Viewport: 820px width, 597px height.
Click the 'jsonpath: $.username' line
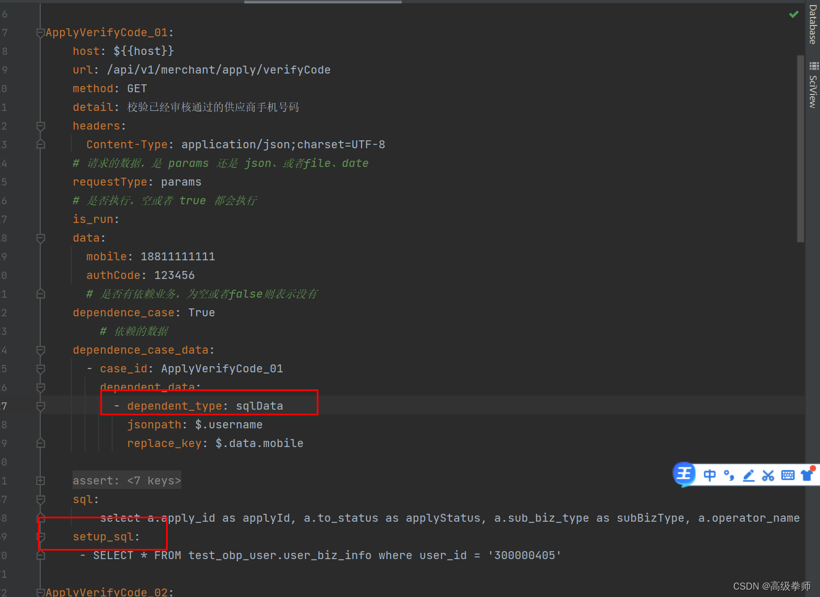tap(194, 424)
